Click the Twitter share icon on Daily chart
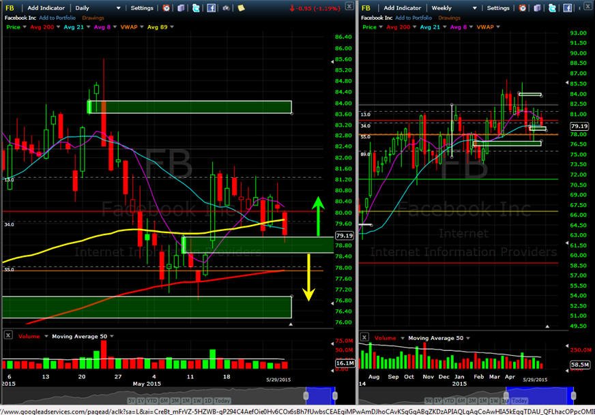 [x=196, y=8]
